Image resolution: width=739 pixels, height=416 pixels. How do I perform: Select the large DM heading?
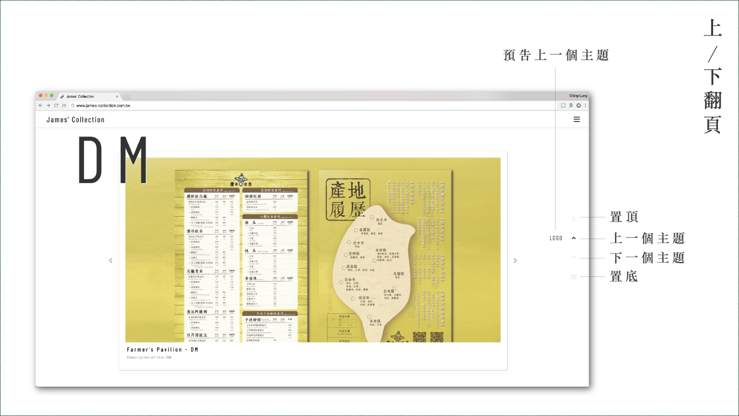(113, 160)
